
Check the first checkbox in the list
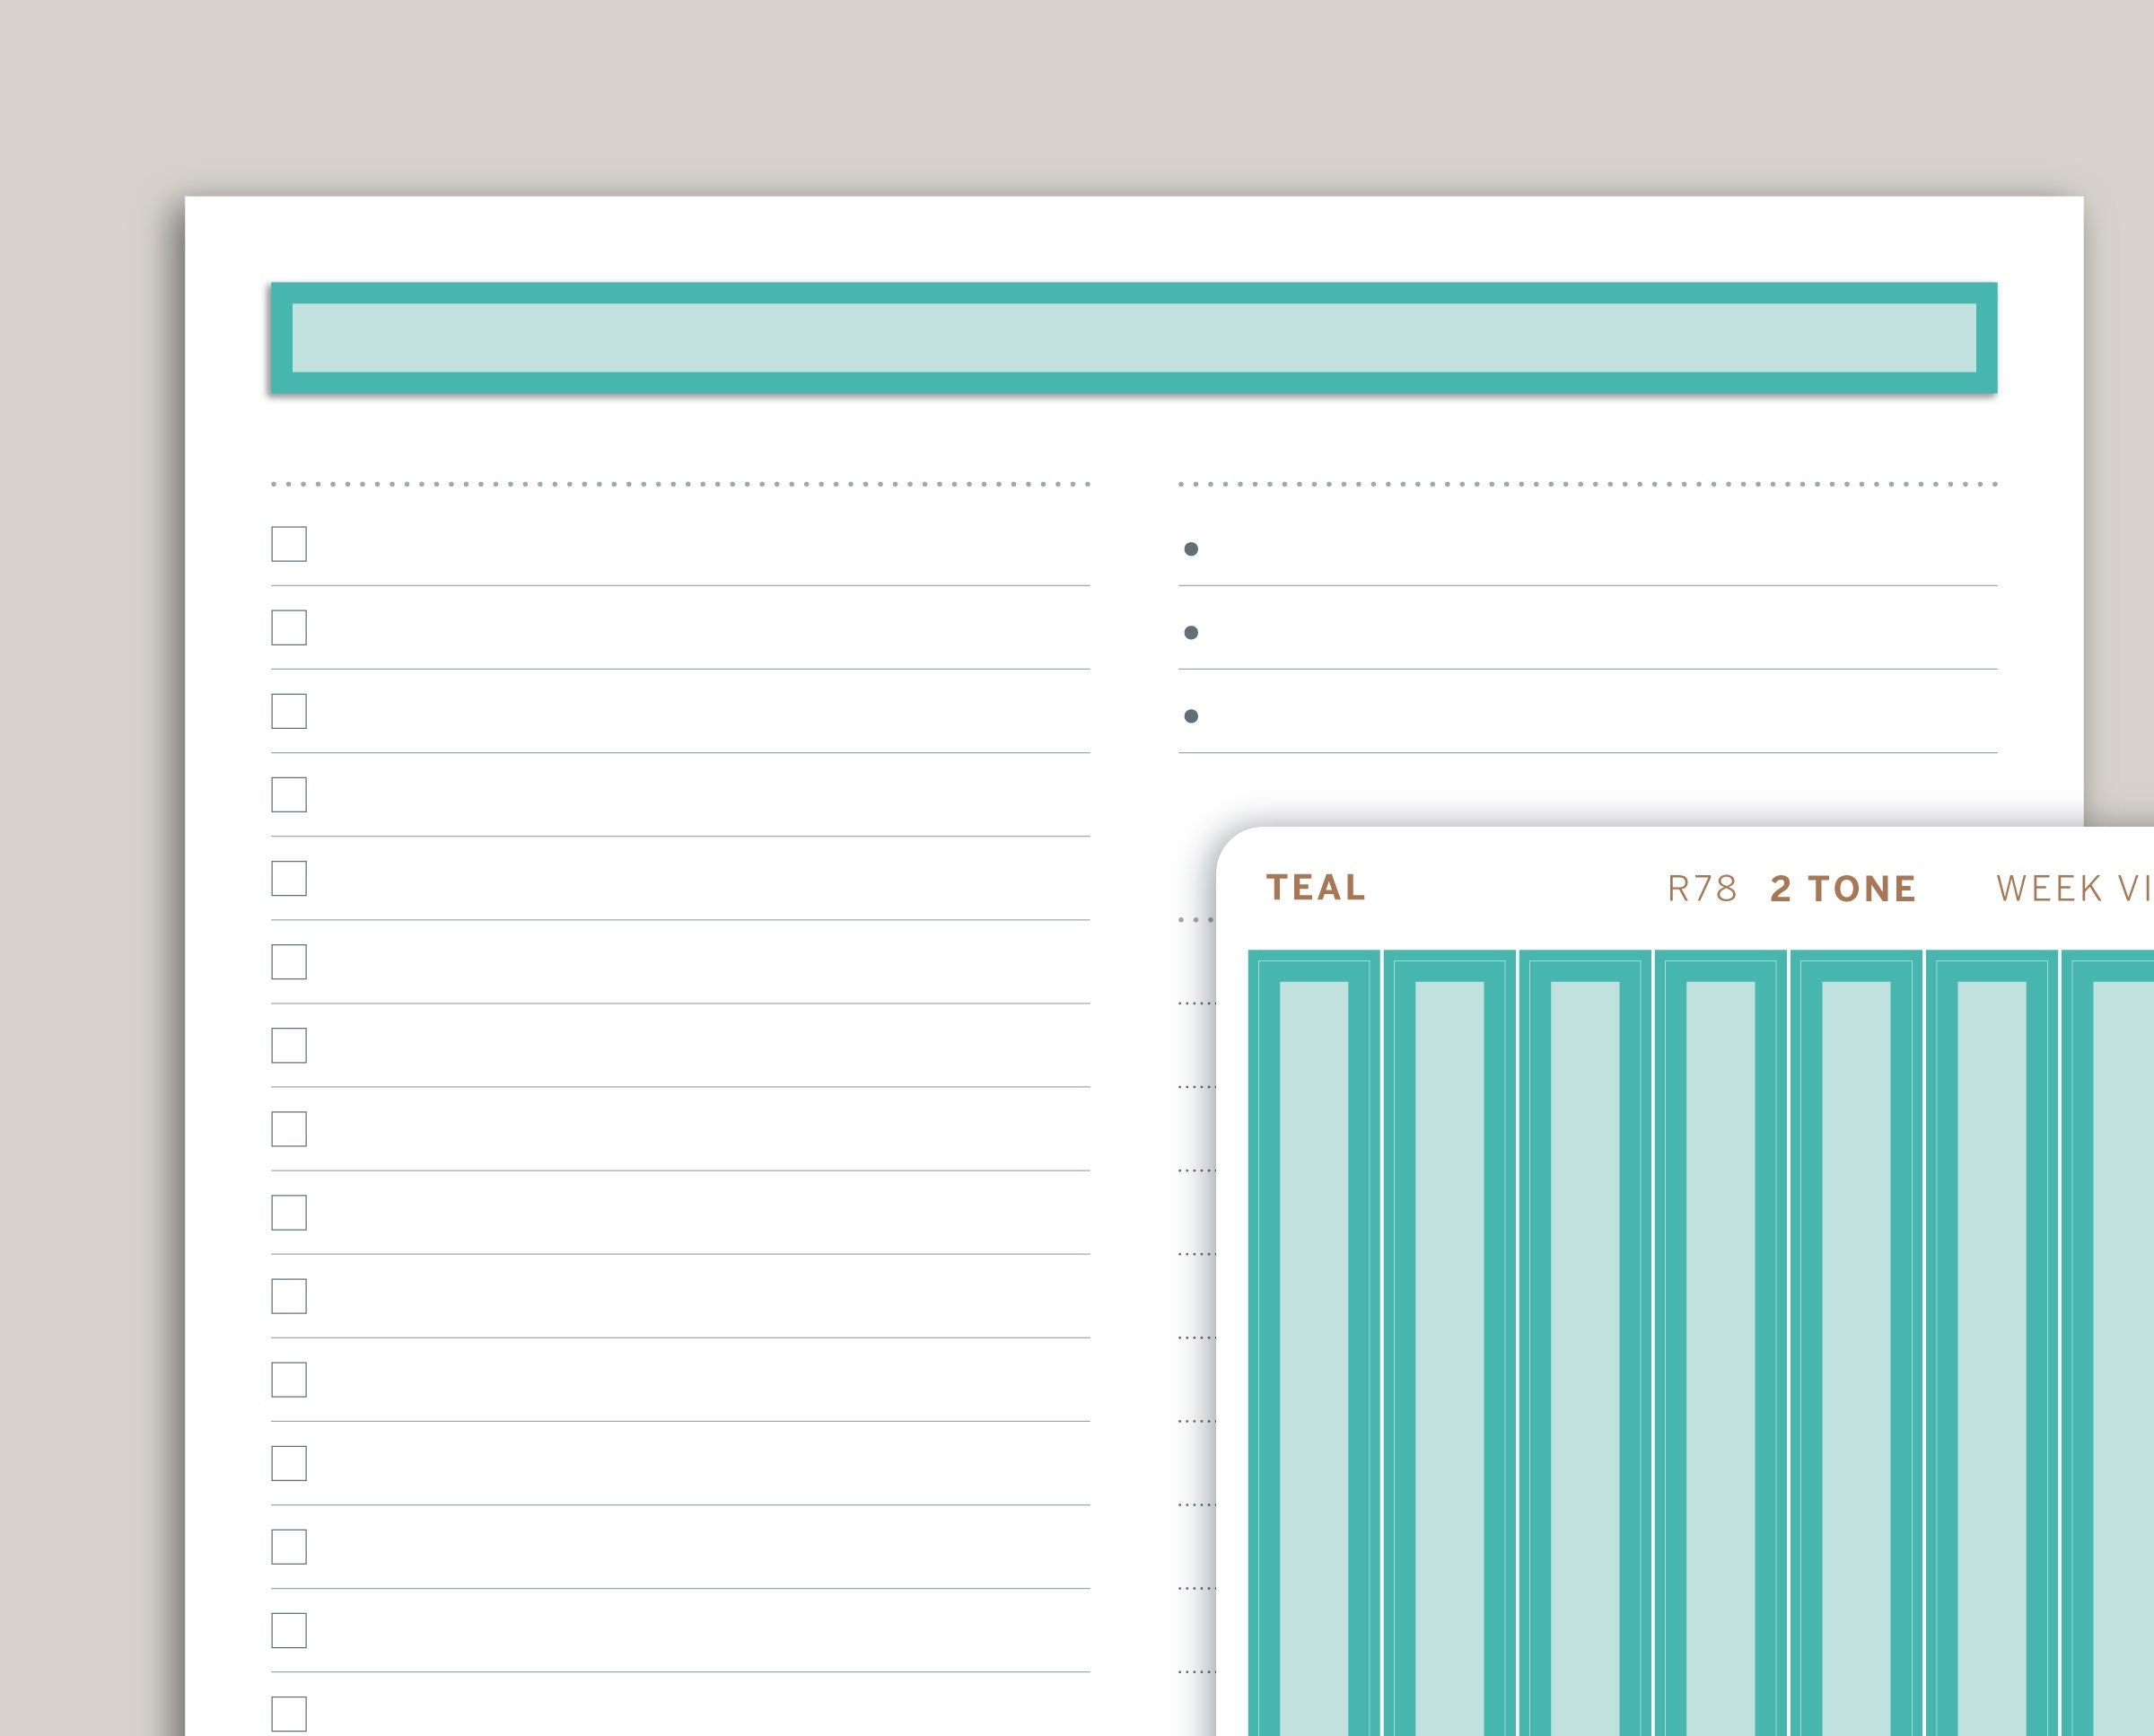coord(289,544)
